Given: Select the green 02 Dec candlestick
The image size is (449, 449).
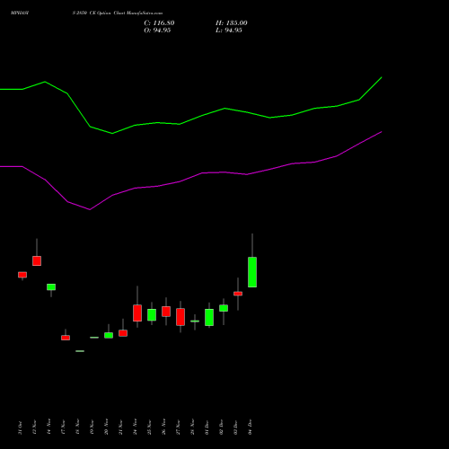Looking at the screenshot, I should pos(224,308).
